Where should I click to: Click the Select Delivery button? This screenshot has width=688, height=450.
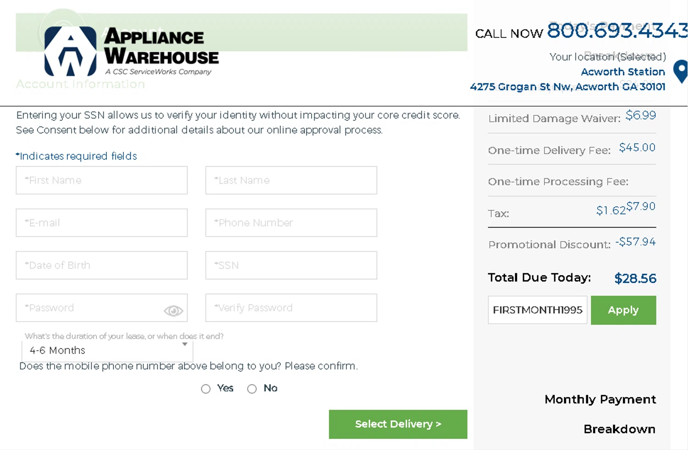point(398,424)
